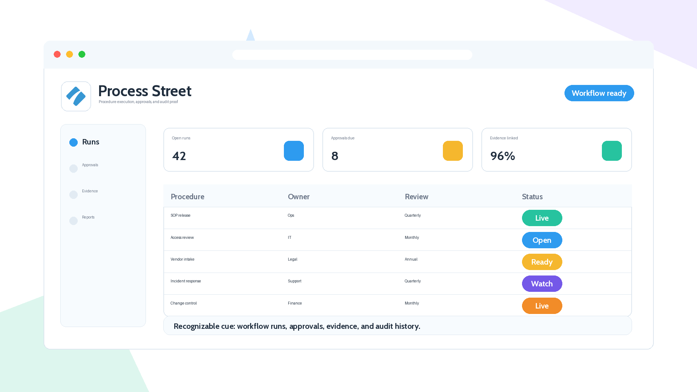The height and width of the screenshot is (392, 697).
Task: Click Quarterly review for Incident response
Action: [x=413, y=281]
